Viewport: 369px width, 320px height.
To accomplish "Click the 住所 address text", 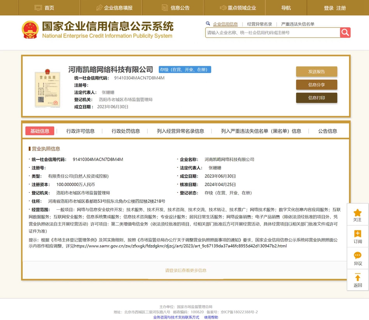I will 107,201.
